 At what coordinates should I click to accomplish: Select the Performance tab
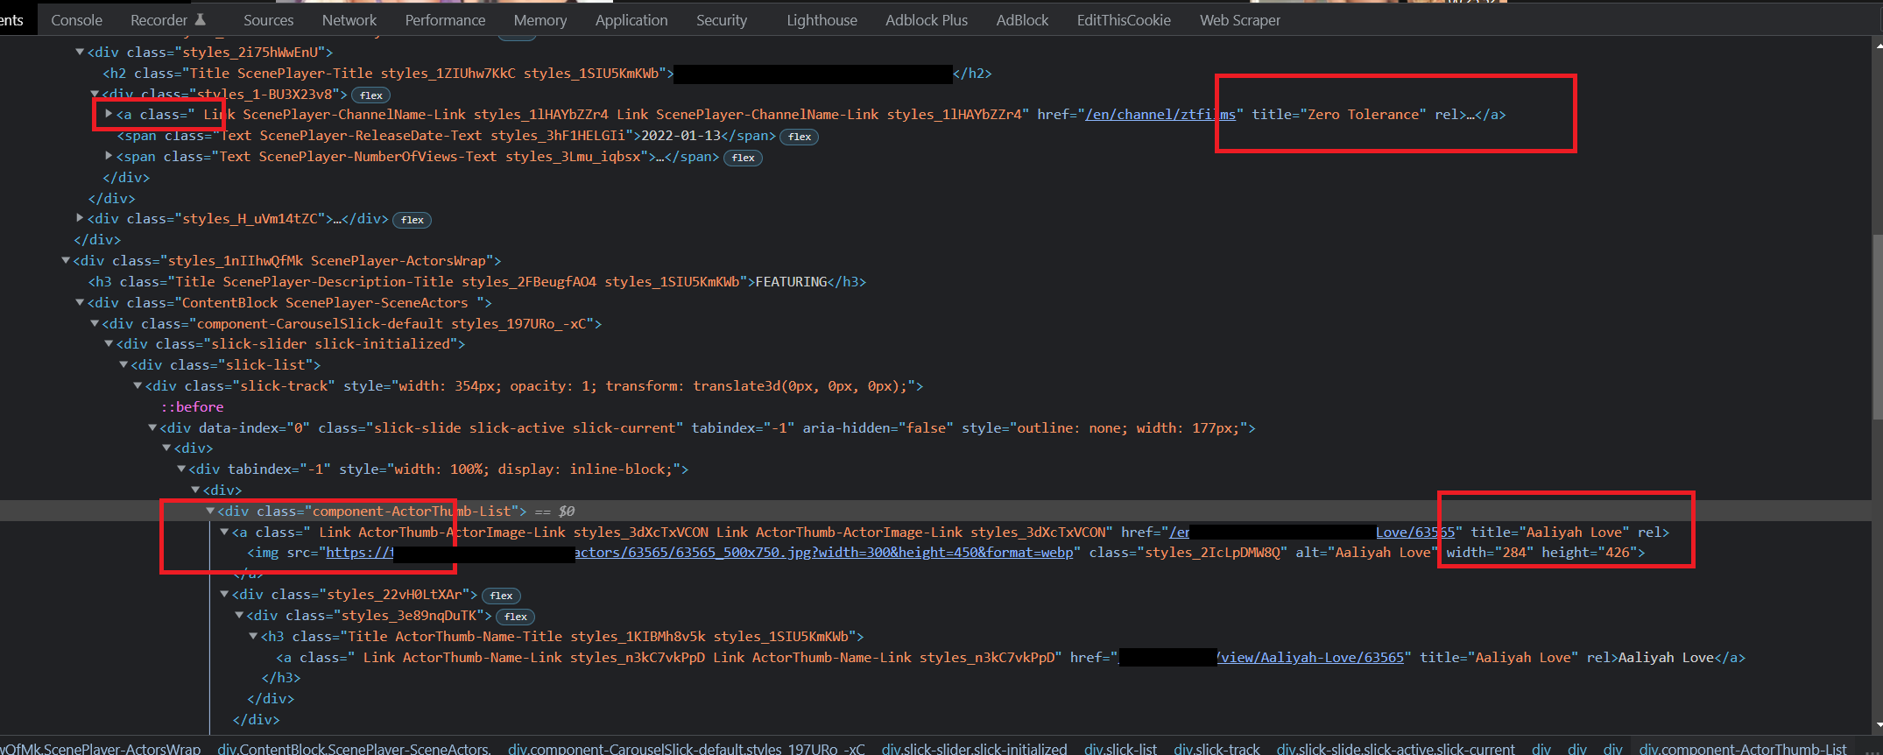coord(445,19)
